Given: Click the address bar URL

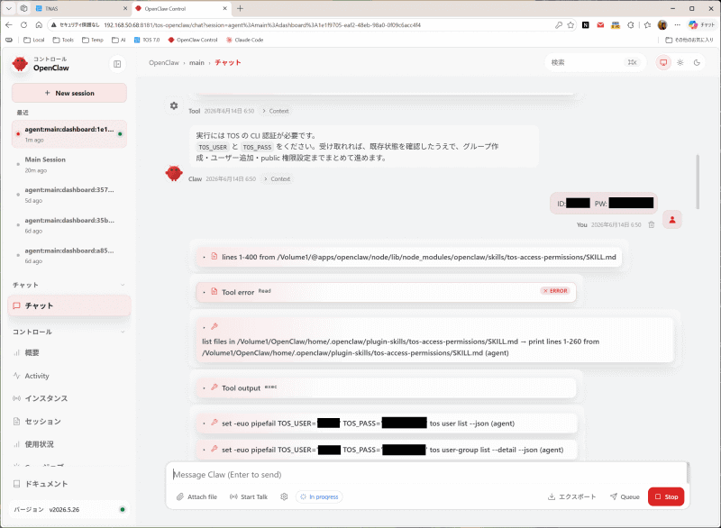Looking at the screenshot, I should [262, 25].
